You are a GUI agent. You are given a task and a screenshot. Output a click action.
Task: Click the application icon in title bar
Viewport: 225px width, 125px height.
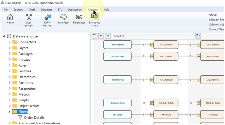[x=2, y=3]
